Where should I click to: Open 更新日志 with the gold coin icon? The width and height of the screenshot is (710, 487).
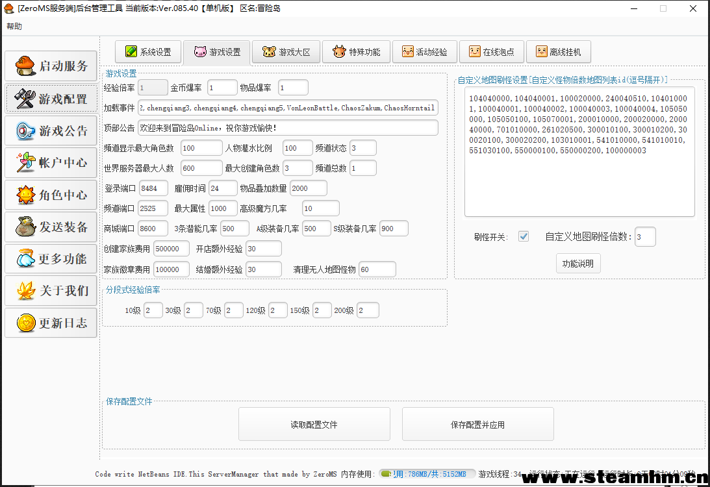(x=25, y=323)
